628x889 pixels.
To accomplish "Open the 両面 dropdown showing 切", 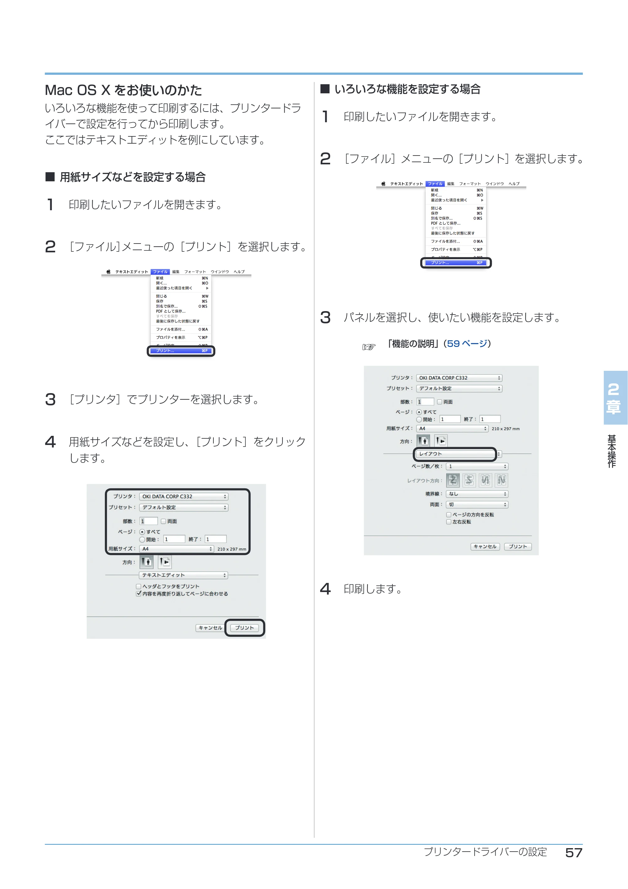I will [x=477, y=505].
